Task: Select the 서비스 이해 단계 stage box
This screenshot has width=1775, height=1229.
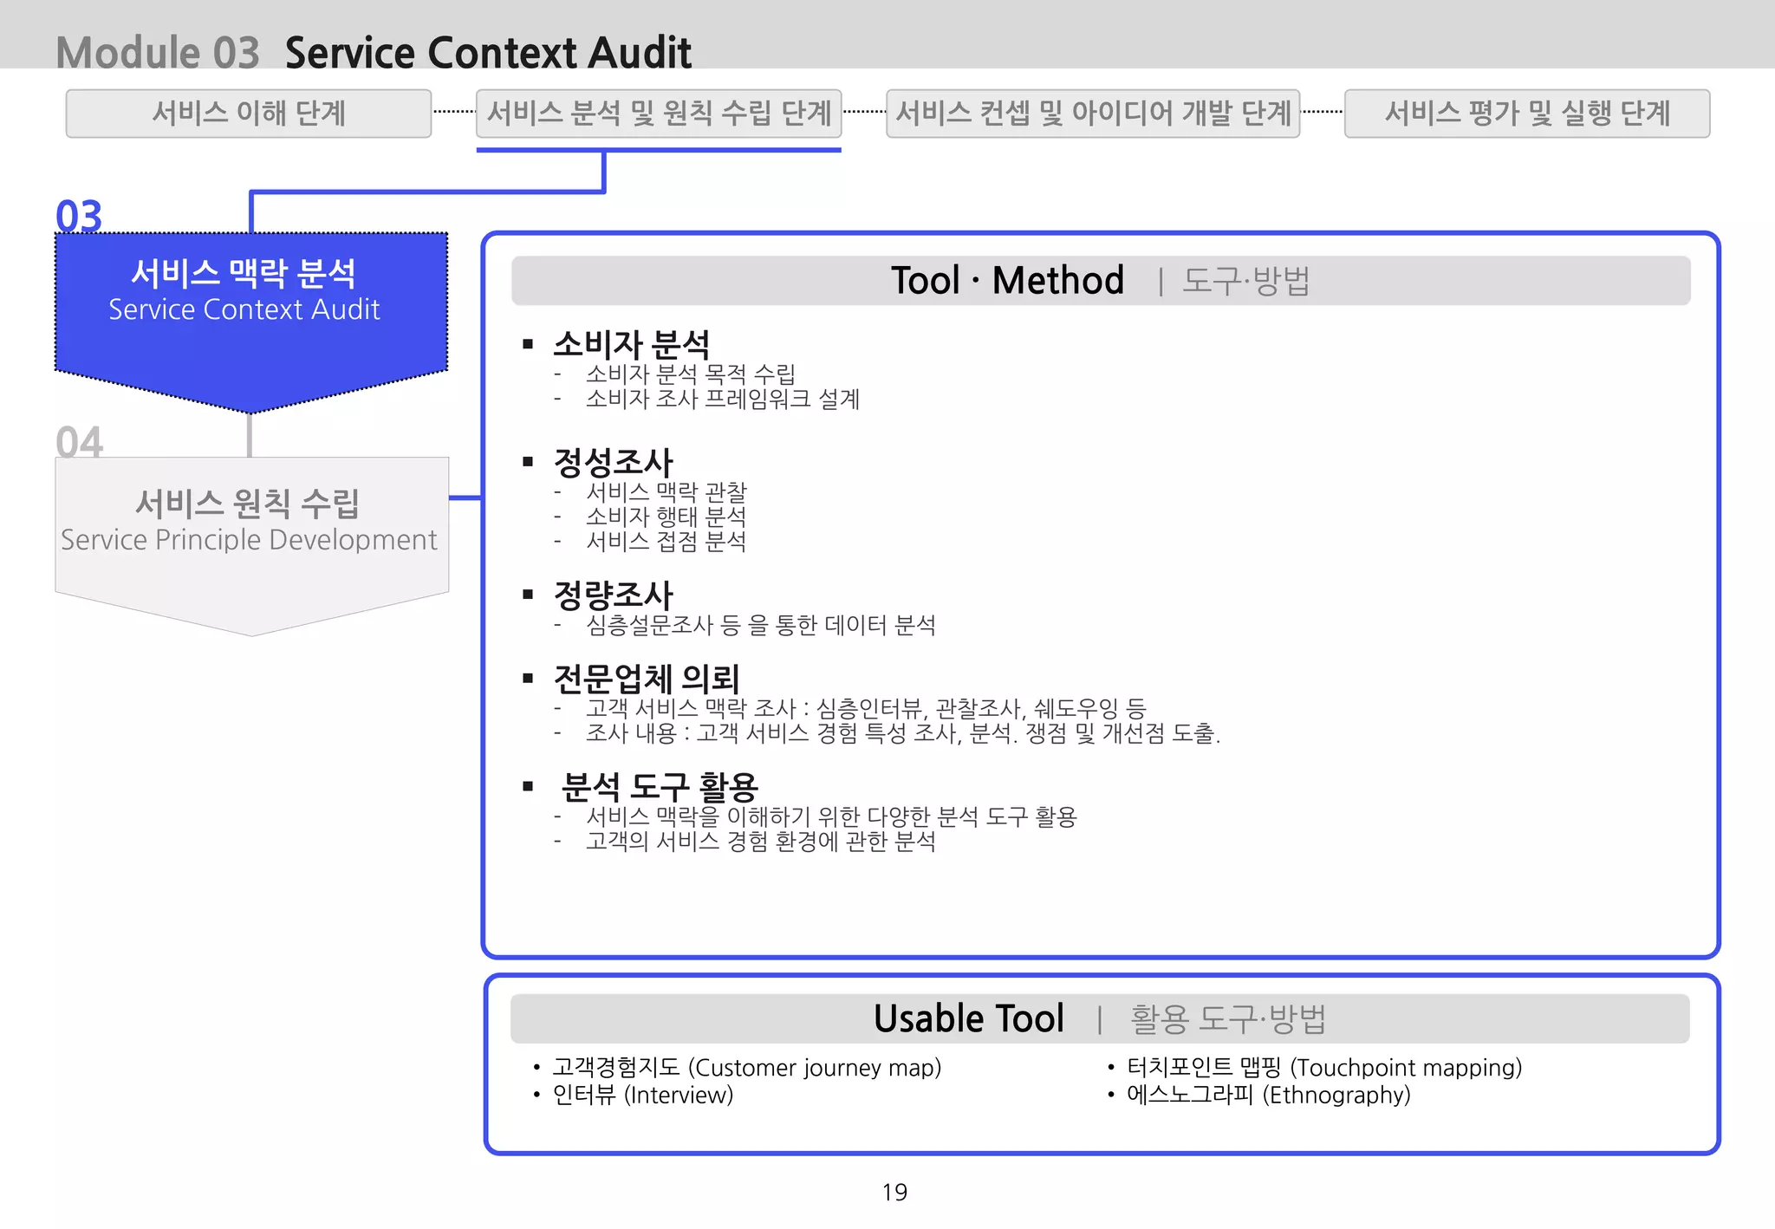Action: click(x=249, y=114)
